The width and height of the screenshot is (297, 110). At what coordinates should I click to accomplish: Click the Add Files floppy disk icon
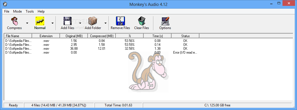pos(67,21)
